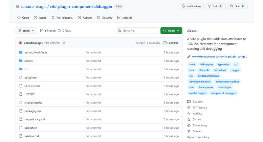263x142 pixels.
Task: View the 0 watching link
Action: pos(197,125)
